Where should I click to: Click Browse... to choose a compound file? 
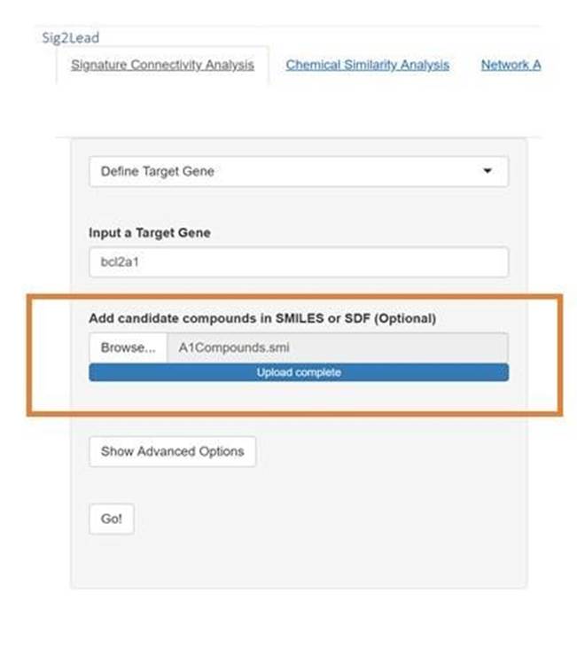(128, 348)
